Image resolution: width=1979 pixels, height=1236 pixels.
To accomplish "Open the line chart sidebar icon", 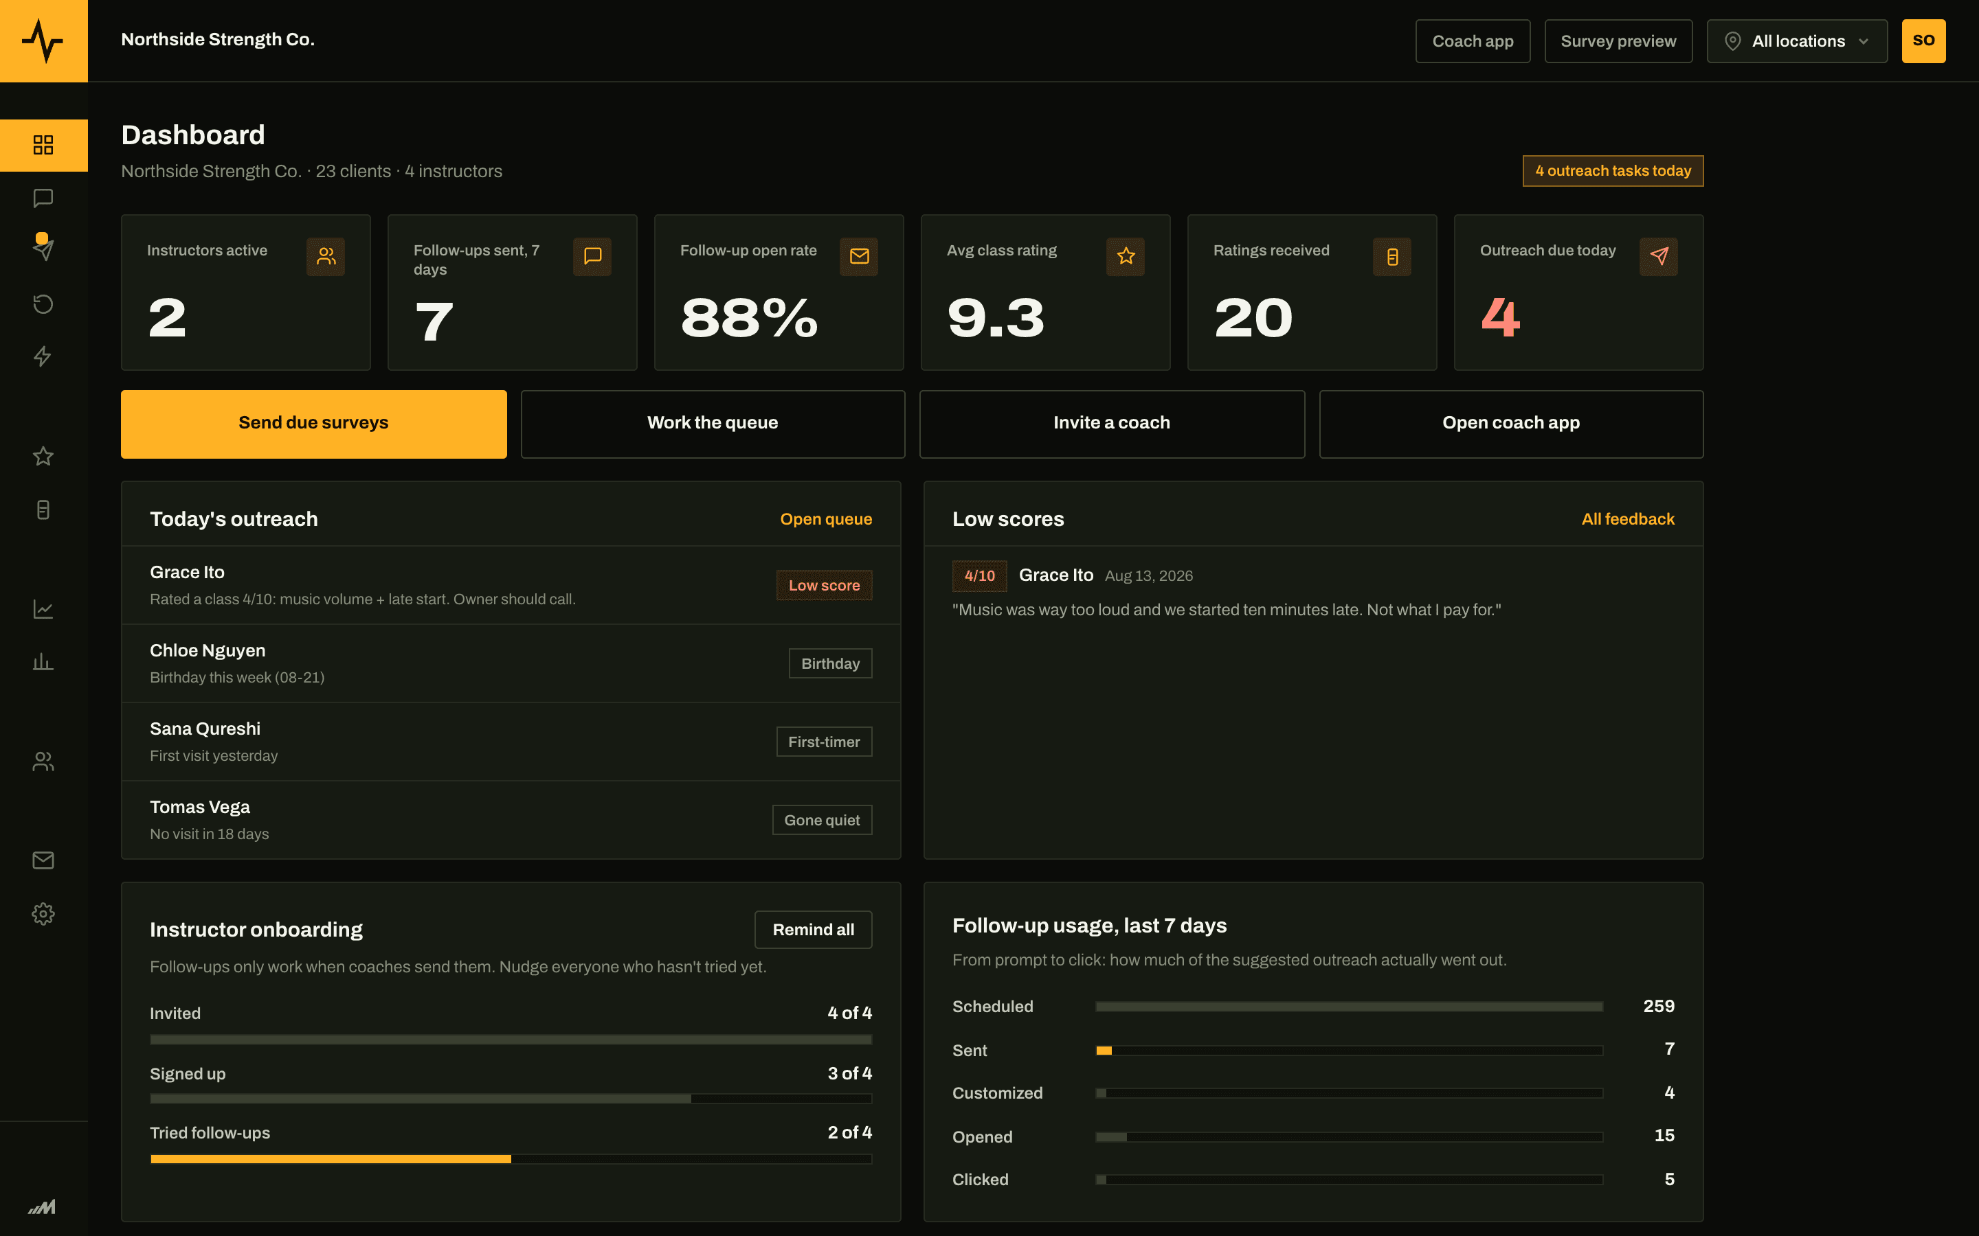I will click(43, 609).
